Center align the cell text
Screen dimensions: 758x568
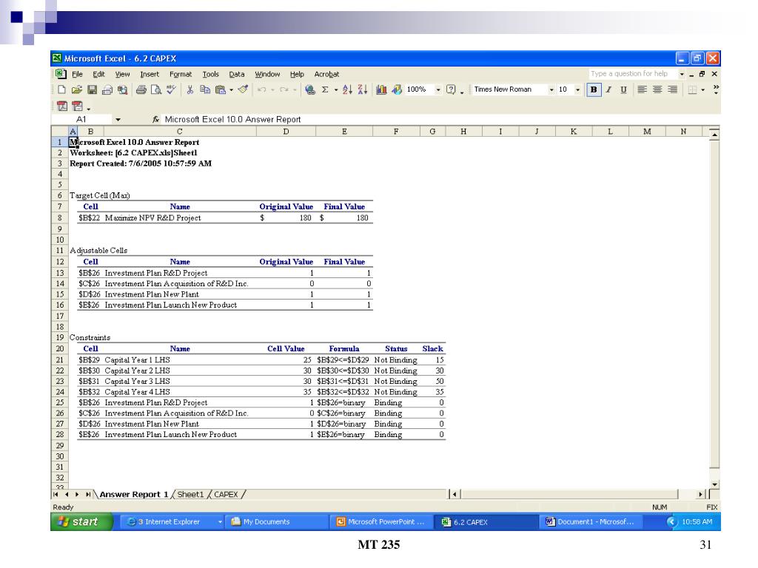click(x=657, y=89)
